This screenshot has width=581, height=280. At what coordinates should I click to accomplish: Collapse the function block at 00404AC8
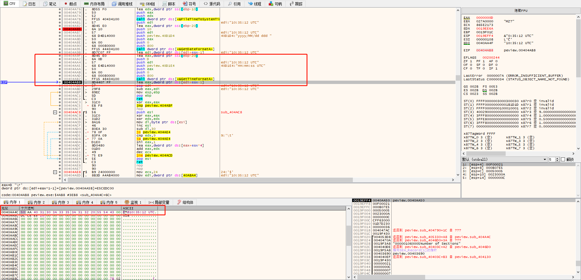click(55, 112)
